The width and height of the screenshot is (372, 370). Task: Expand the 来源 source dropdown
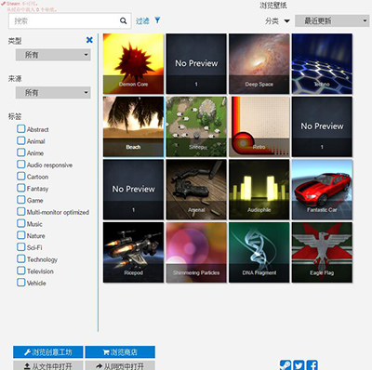[x=53, y=92]
